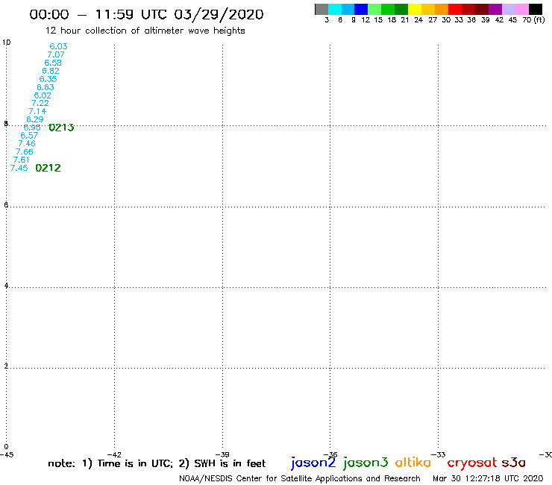Click the longitude axis label -36
Screen dimensions: 552x485
pos(330,454)
